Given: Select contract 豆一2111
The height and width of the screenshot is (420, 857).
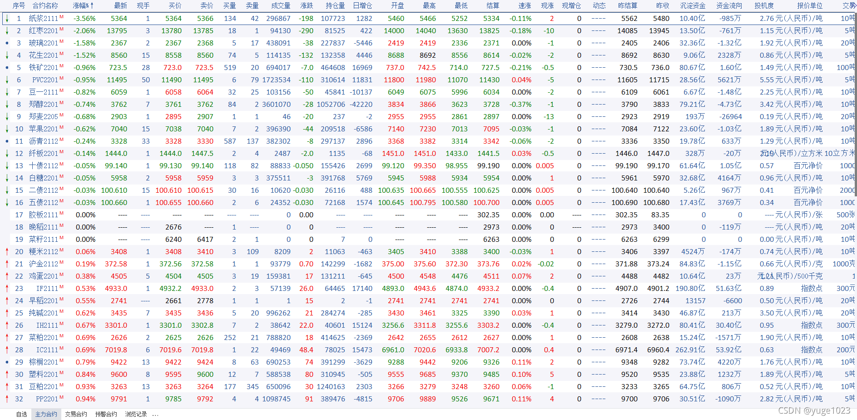Looking at the screenshot, I should (43, 92).
